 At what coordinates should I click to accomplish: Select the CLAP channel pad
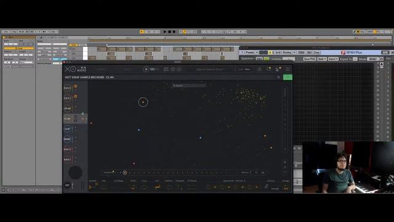(67, 129)
